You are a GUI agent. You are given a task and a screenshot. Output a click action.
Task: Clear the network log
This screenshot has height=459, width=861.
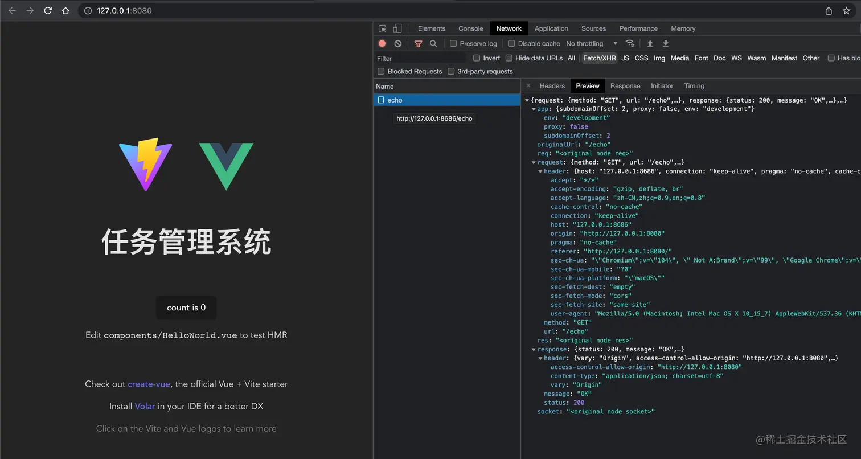coord(398,43)
